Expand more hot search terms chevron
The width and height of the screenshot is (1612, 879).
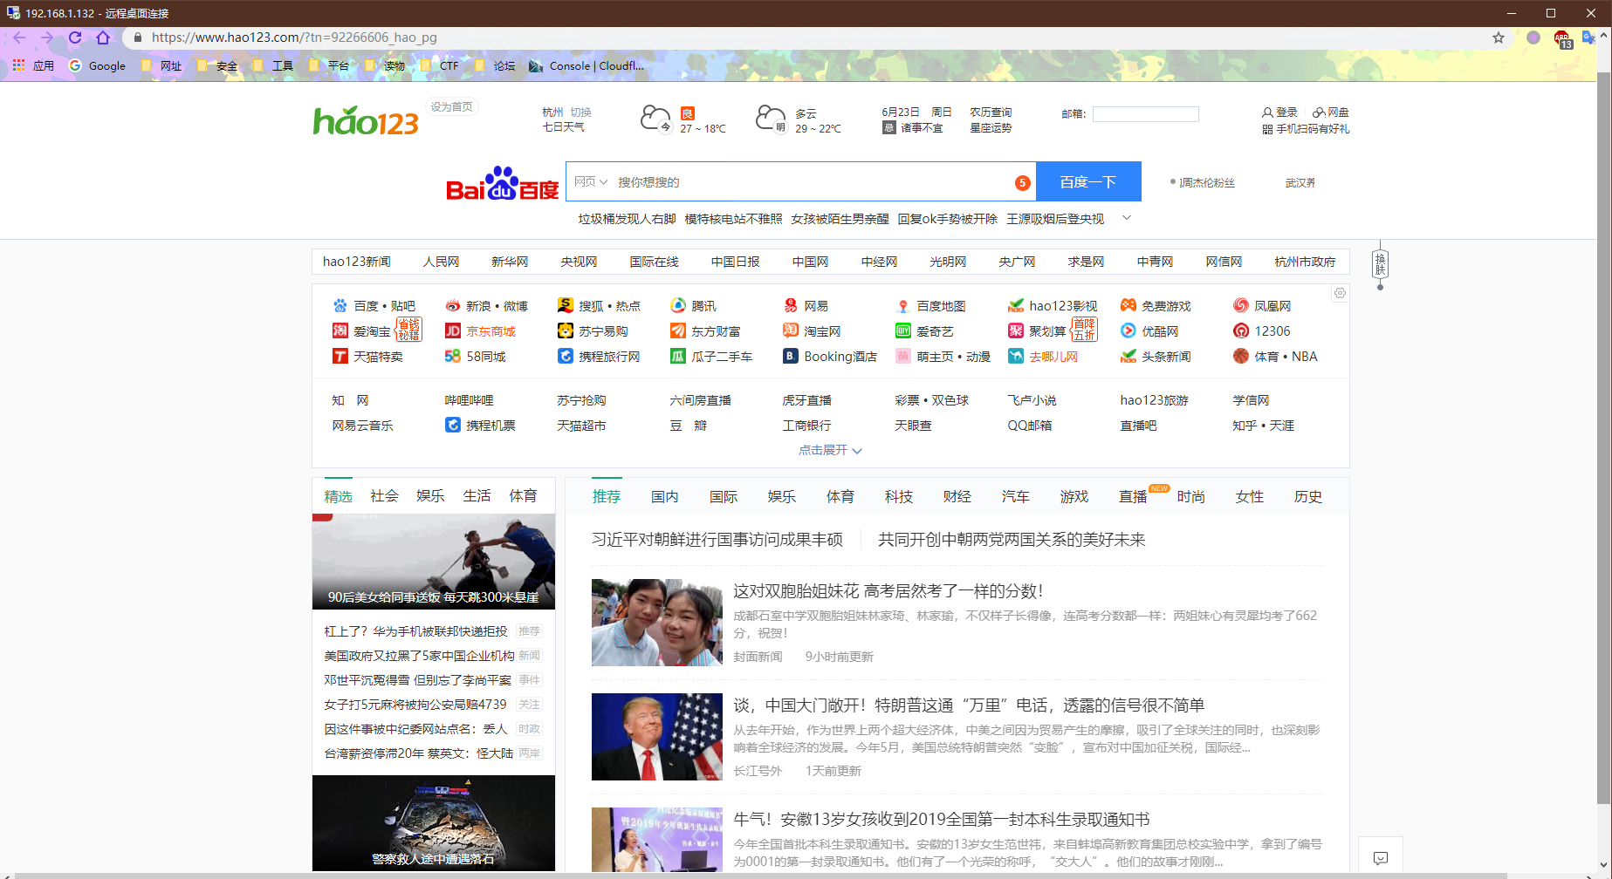tap(1127, 218)
